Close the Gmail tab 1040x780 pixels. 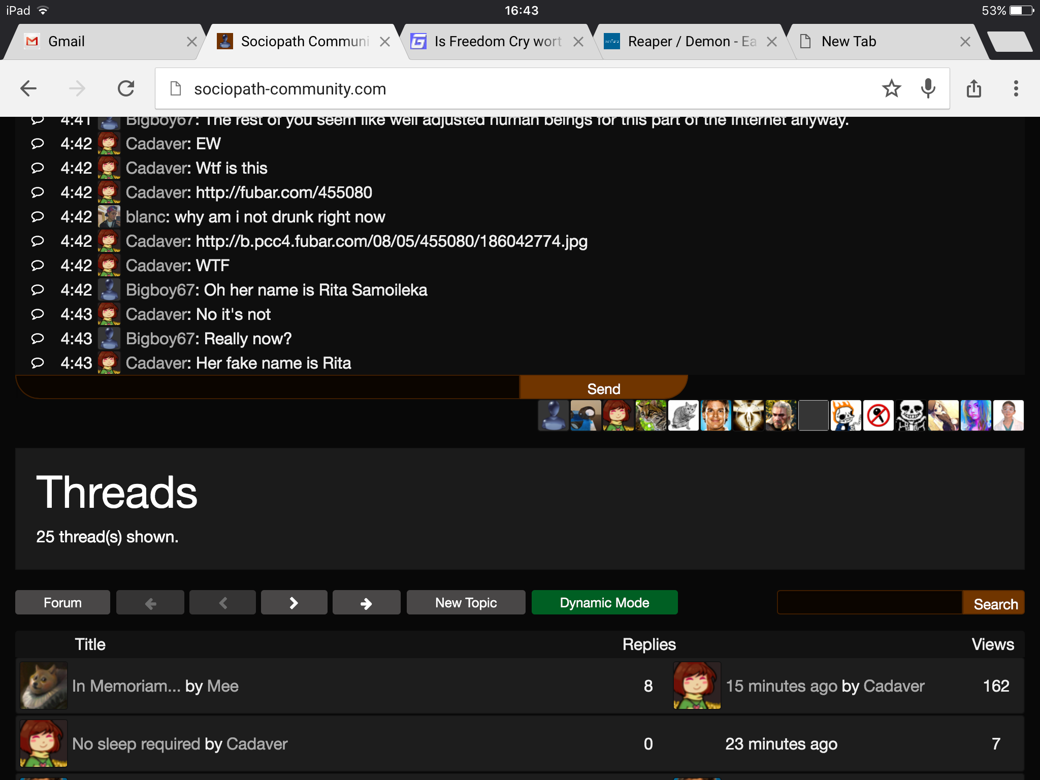click(191, 42)
